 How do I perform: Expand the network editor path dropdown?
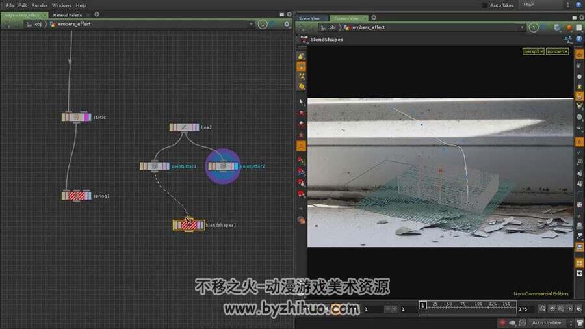click(x=251, y=24)
